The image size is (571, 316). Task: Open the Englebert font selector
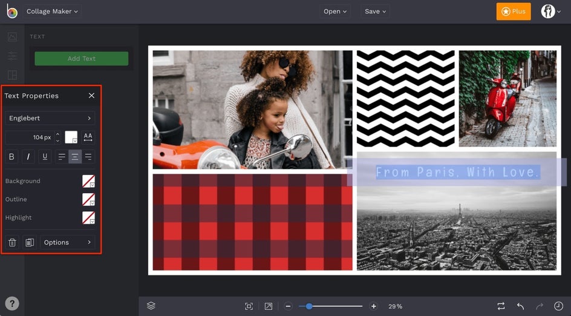pyautogui.click(x=50, y=119)
